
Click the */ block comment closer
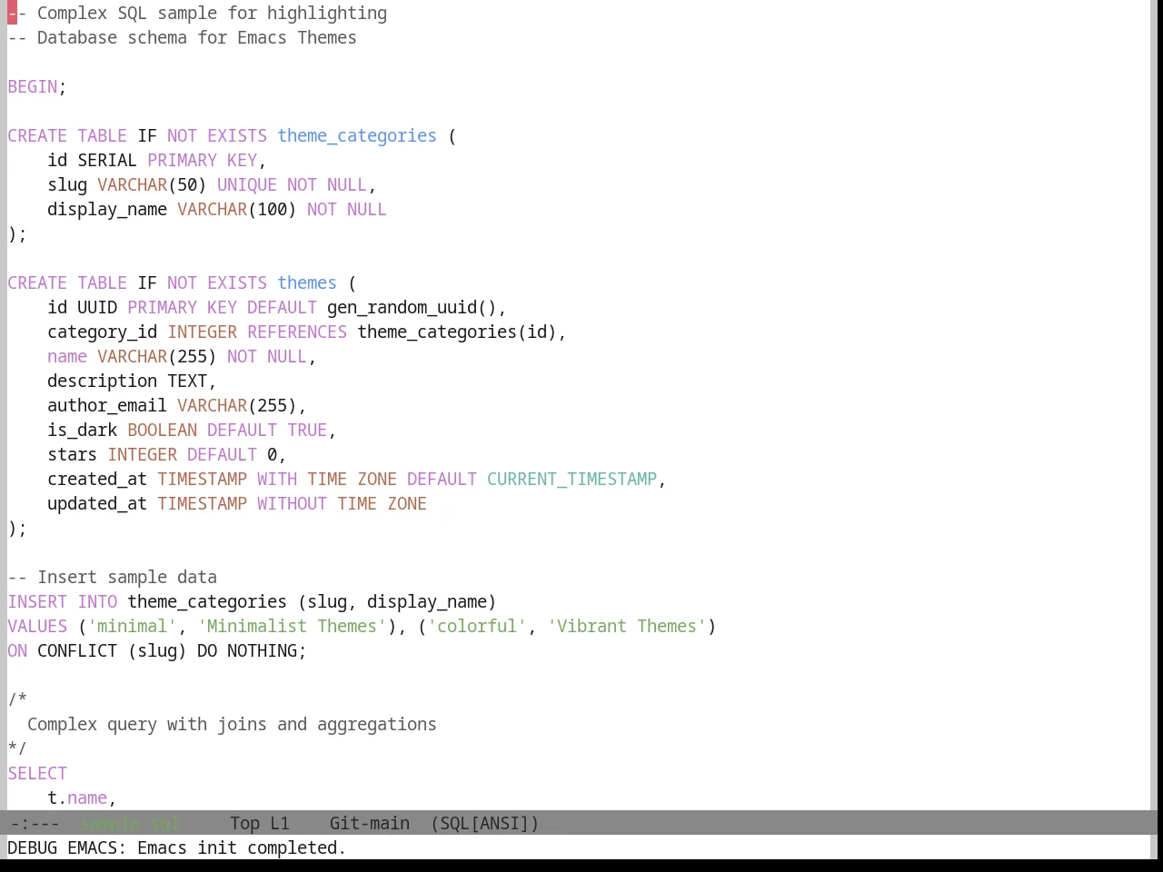(x=17, y=748)
